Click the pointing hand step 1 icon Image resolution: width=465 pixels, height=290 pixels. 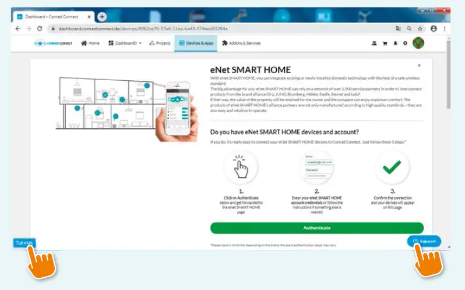click(x=241, y=167)
